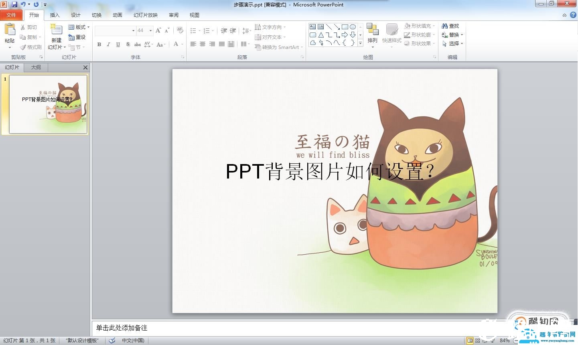The width and height of the screenshot is (578, 345).
Task: Open the font size dropdown
Action: 151,30
